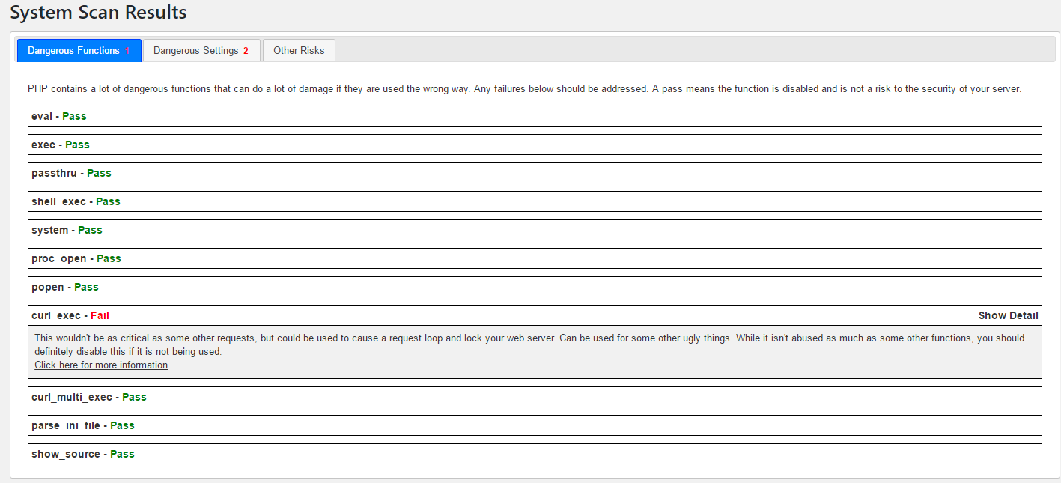Click the red Fail status label
Image resolution: width=1061 pixels, height=483 pixels.
[x=100, y=315]
